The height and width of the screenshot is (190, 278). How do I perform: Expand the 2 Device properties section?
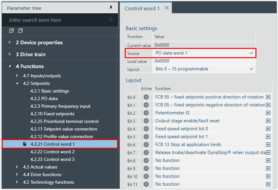(10, 43)
